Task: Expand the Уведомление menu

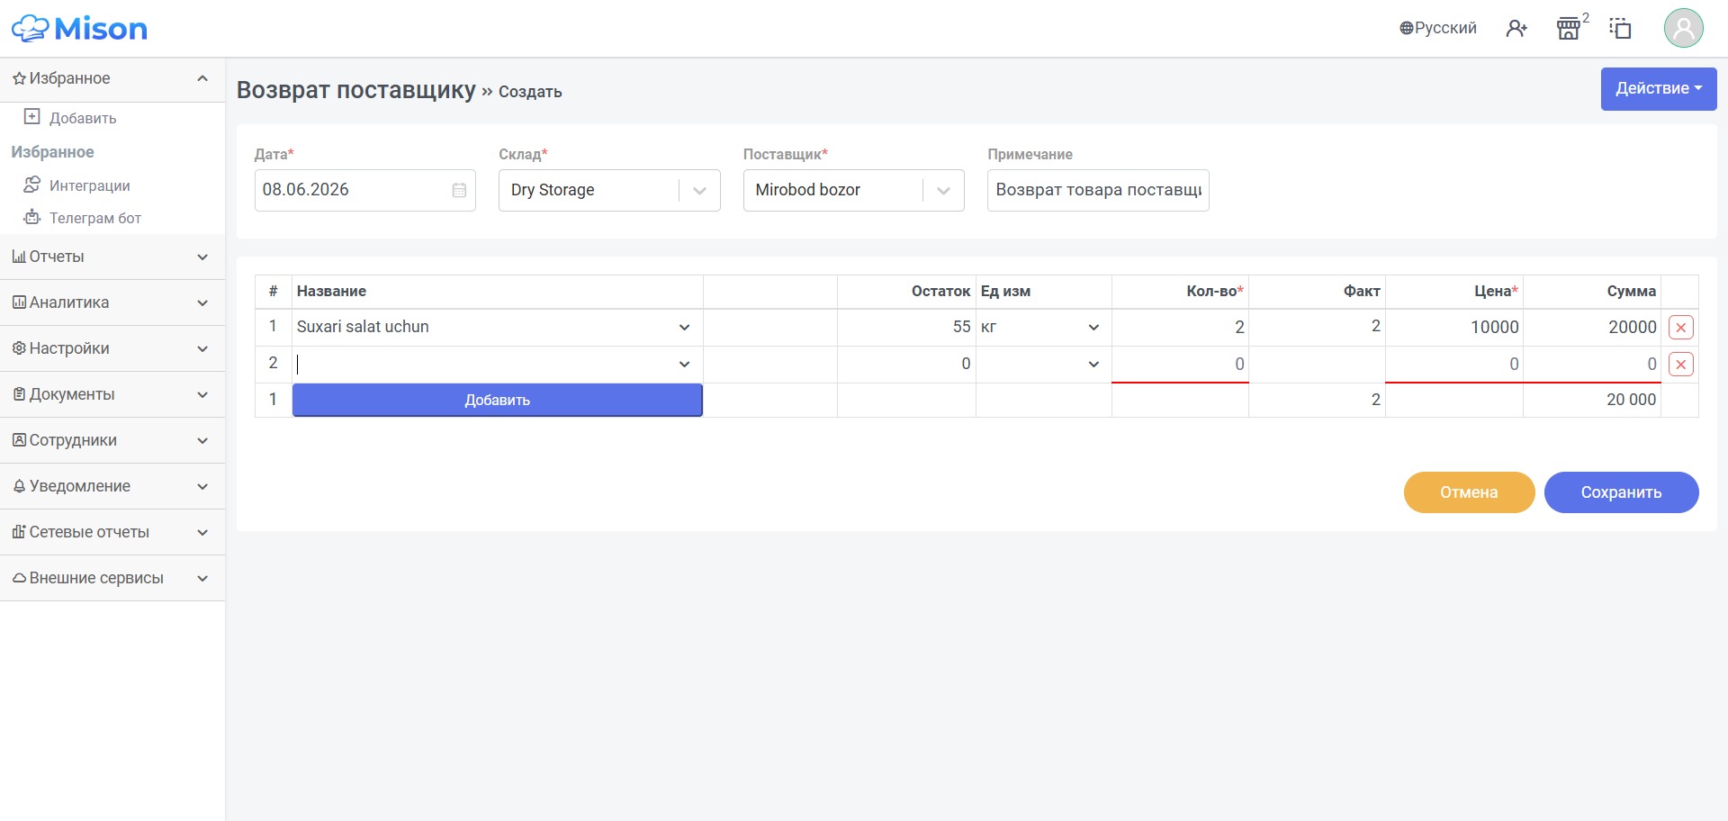Action: (x=112, y=486)
